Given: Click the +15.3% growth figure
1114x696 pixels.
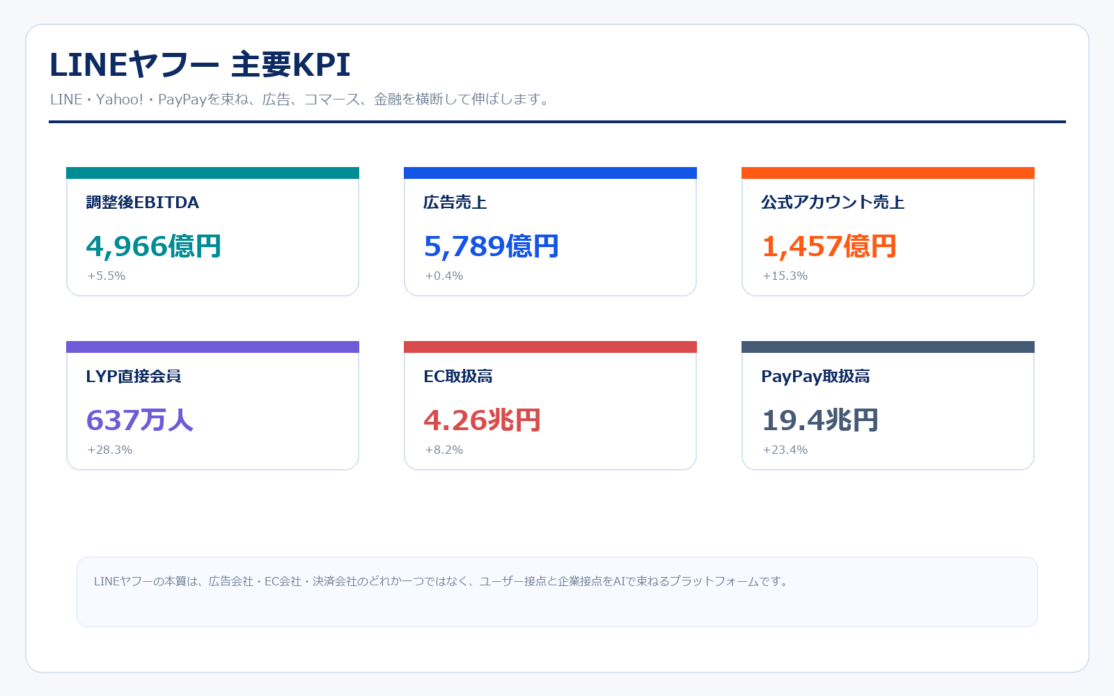Looking at the screenshot, I should tap(785, 276).
